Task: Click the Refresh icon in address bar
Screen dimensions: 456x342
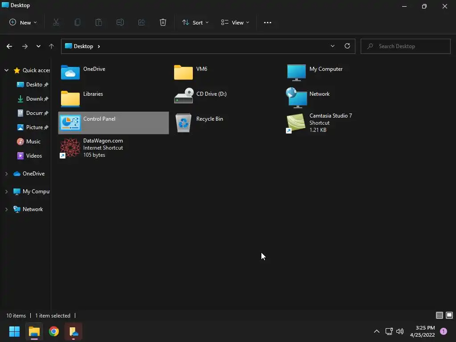Action: 347,46
